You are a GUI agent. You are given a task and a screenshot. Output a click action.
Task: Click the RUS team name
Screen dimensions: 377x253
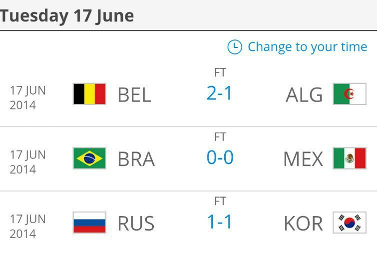pyautogui.click(x=136, y=223)
